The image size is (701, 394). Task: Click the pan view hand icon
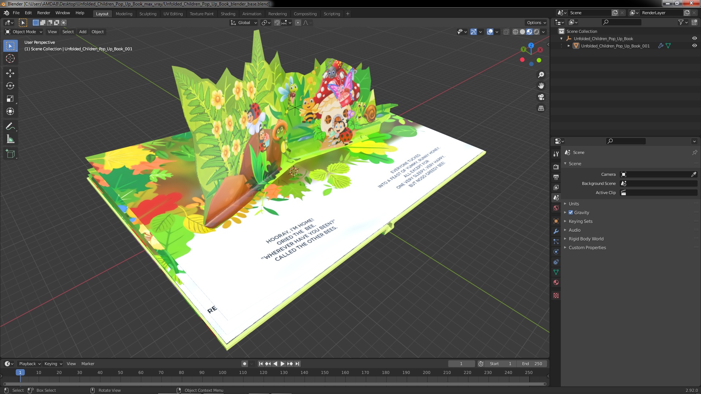pyautogui.click(x=541, y=86)
